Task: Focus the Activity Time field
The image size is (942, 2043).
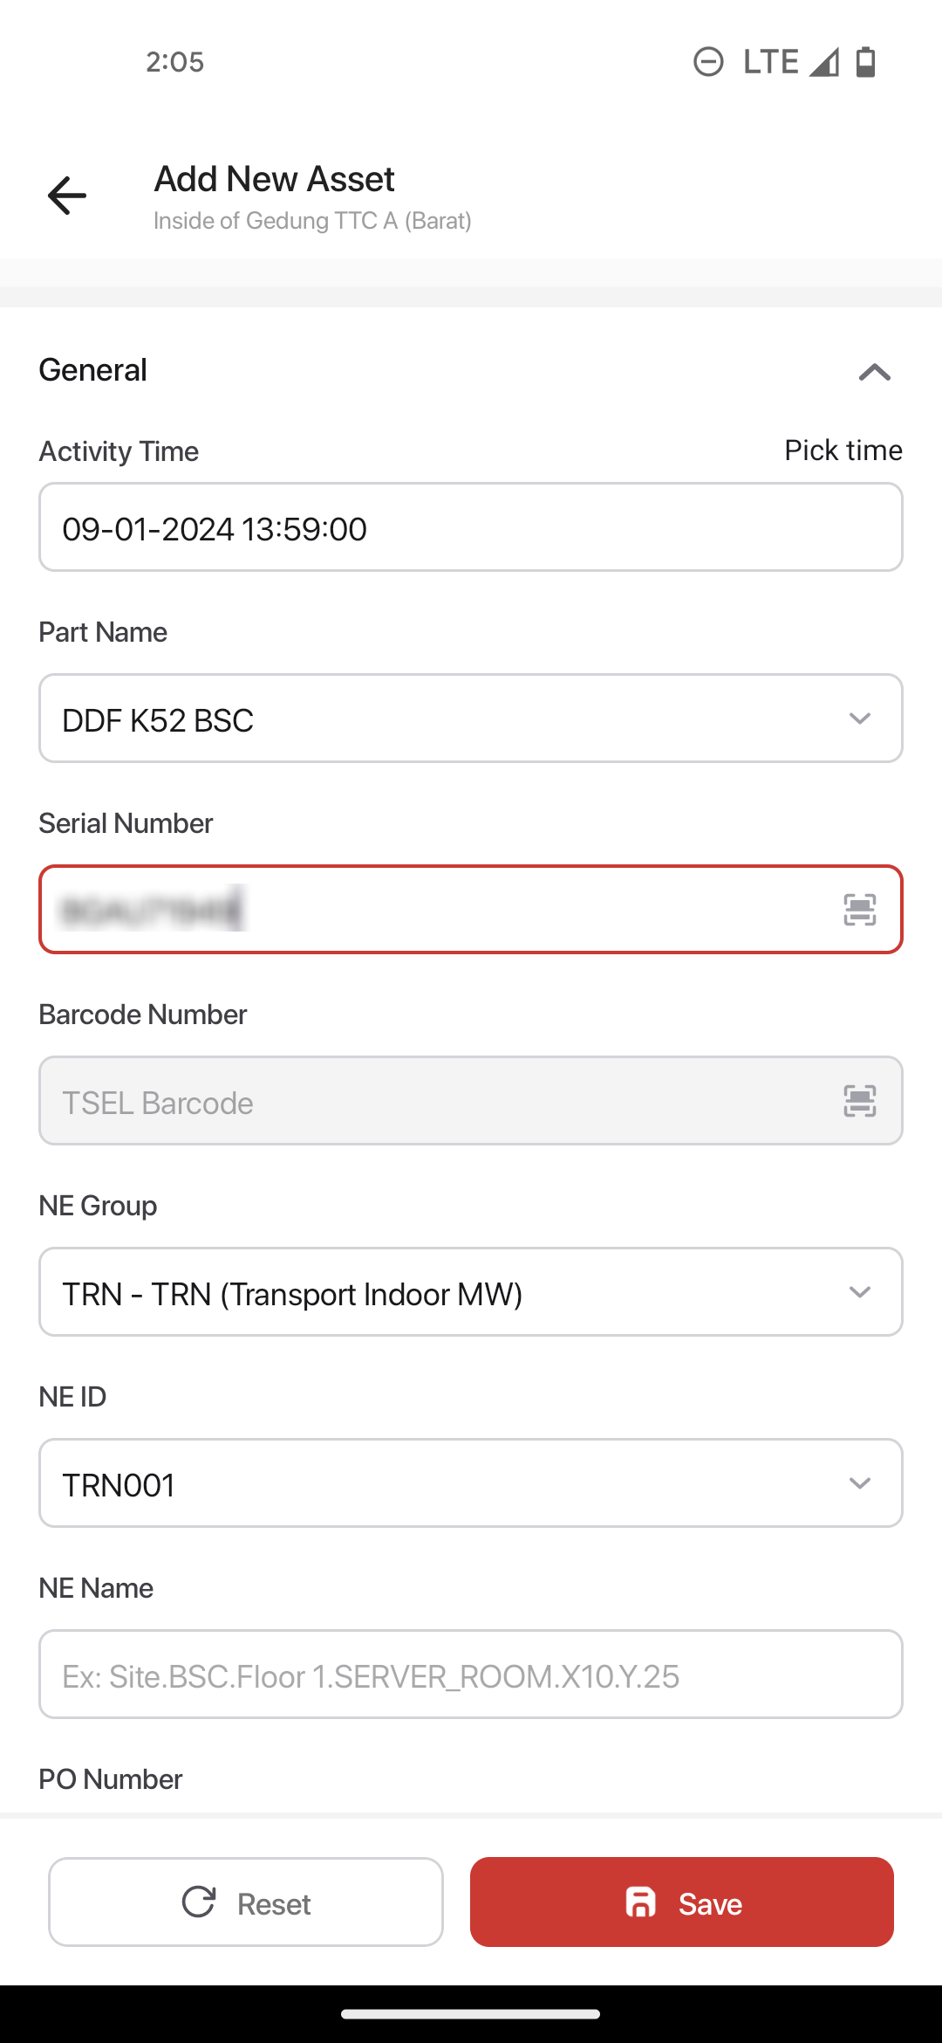Action: [x=471, y=527]
